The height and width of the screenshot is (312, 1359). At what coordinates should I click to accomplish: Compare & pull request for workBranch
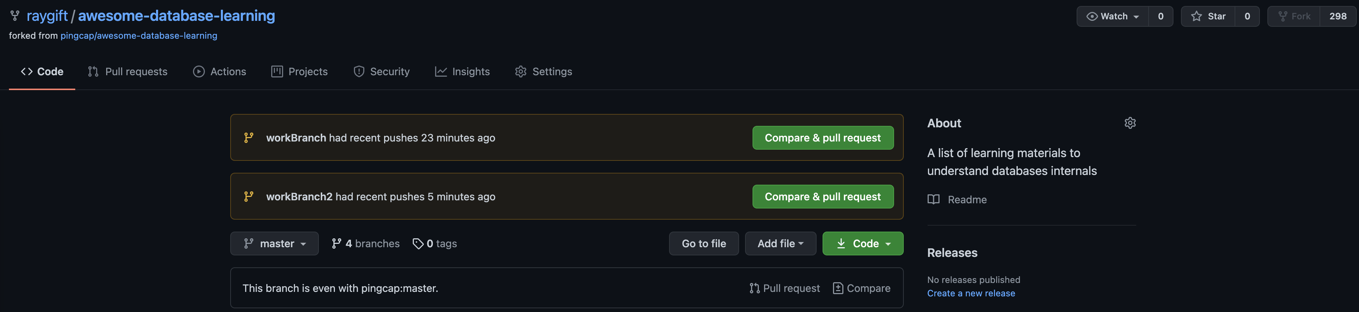pos(823,137)
